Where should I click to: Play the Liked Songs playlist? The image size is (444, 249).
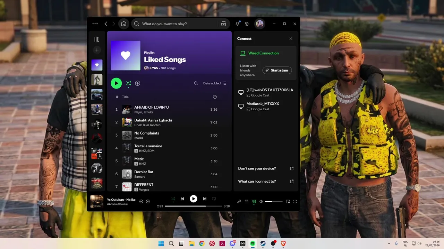coord(116,83)
